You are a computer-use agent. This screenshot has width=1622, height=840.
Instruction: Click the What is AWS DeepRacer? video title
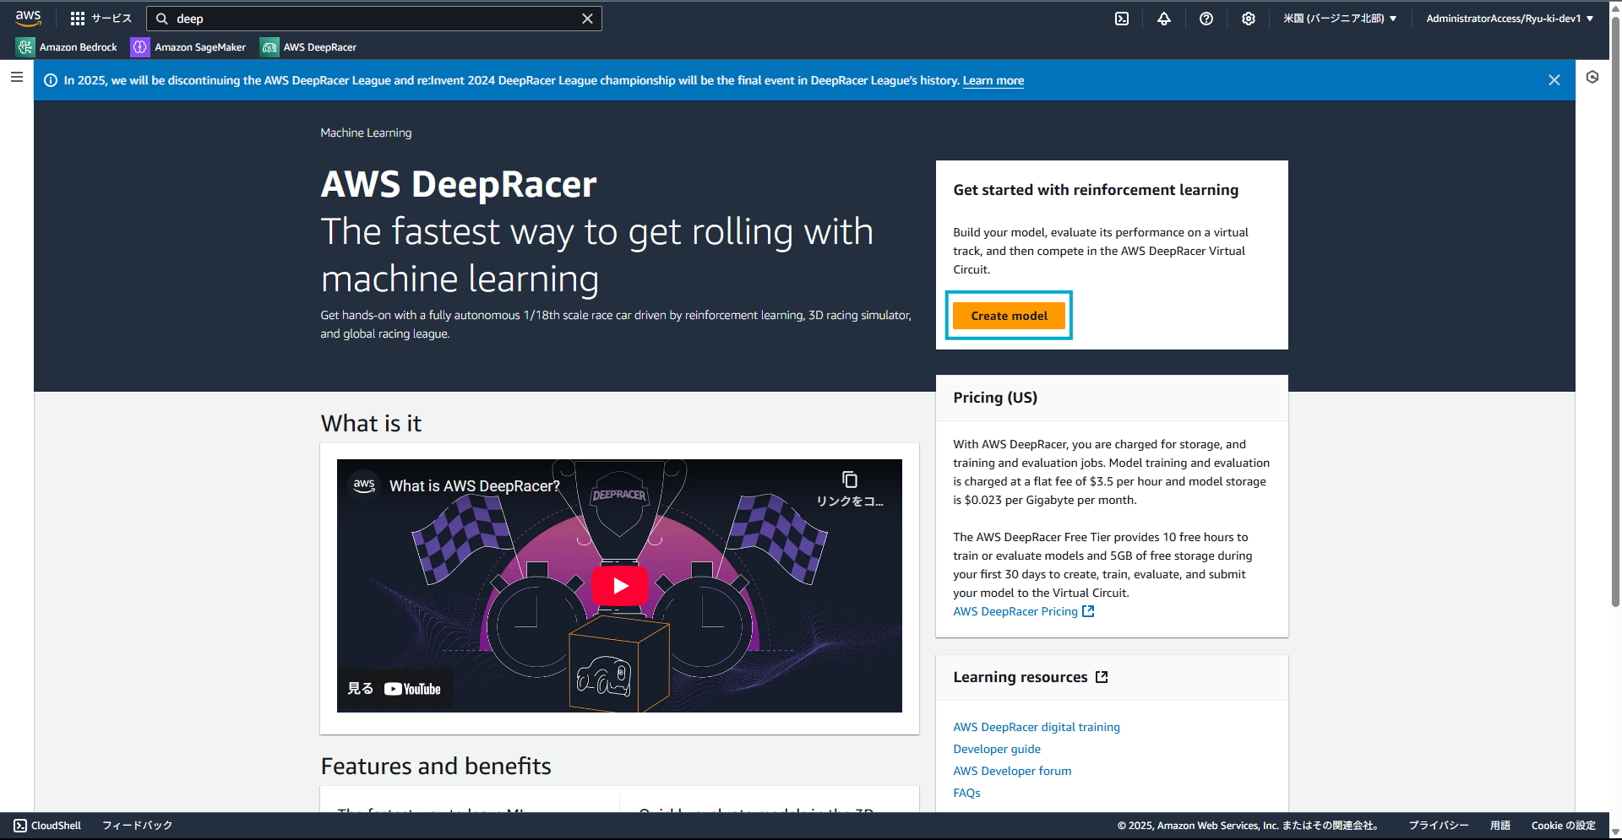[475, 486]
